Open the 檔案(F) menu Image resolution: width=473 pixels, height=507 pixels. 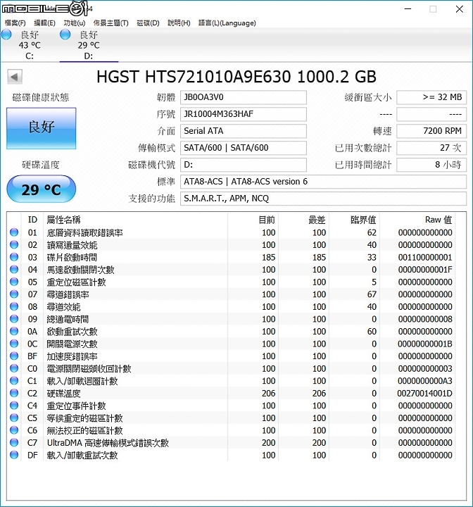click(15, 23)
